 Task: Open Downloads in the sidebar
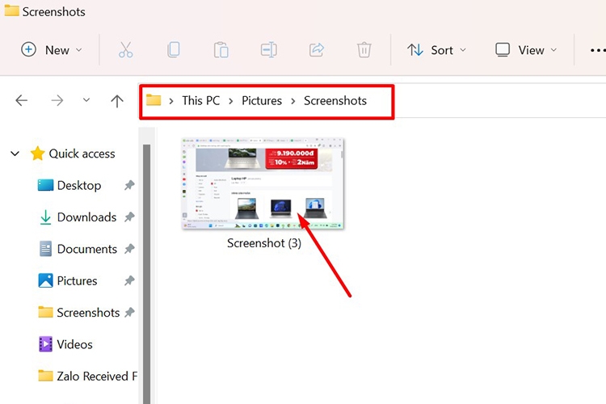78,217
